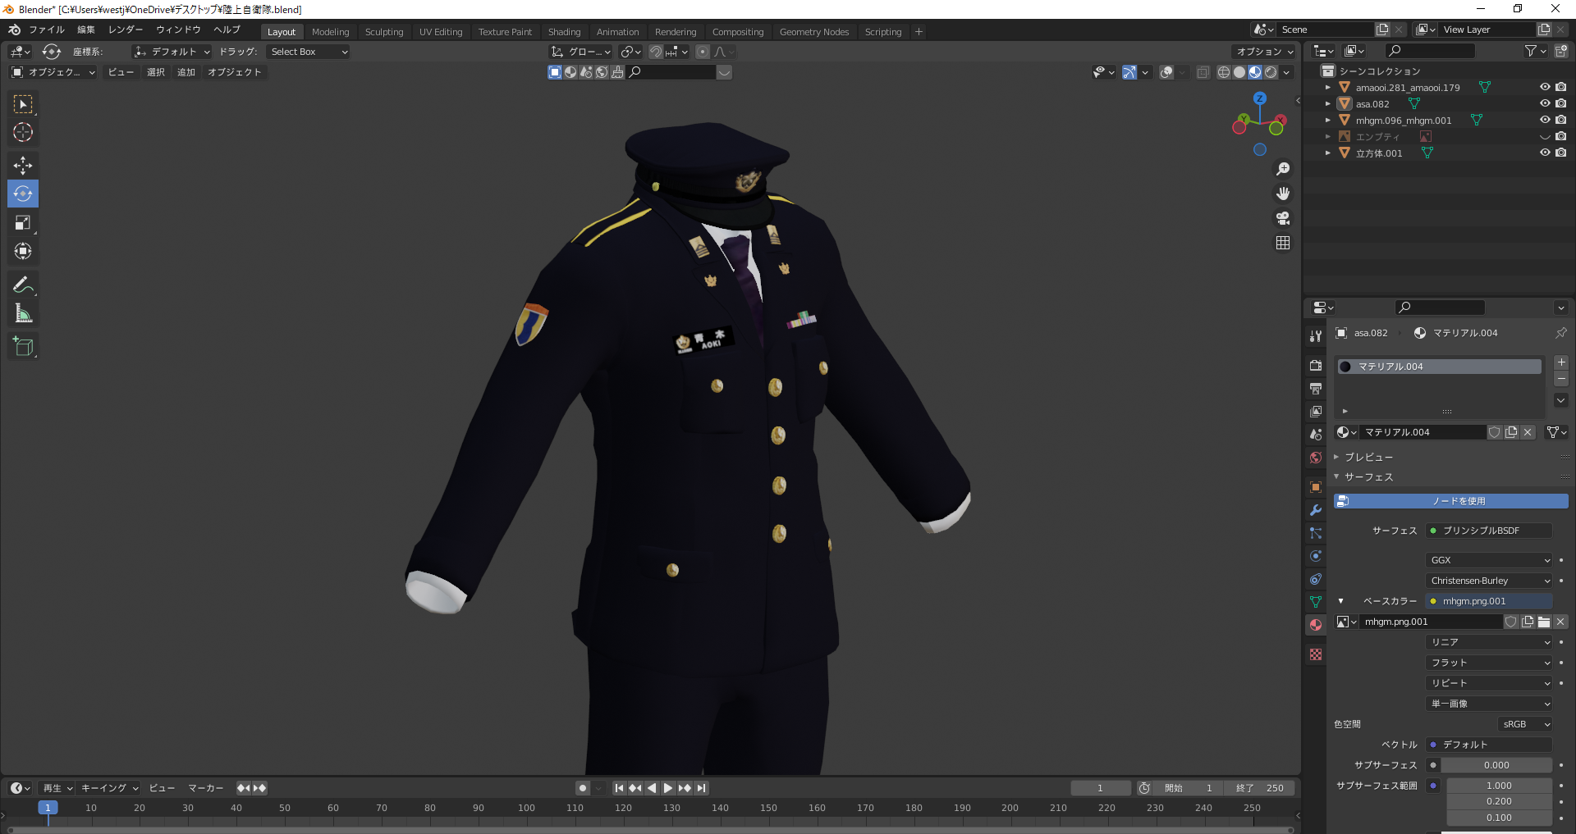Toggle camera view in viewport
This screenshot has width=1576, height=834.
click(1283, 218)
